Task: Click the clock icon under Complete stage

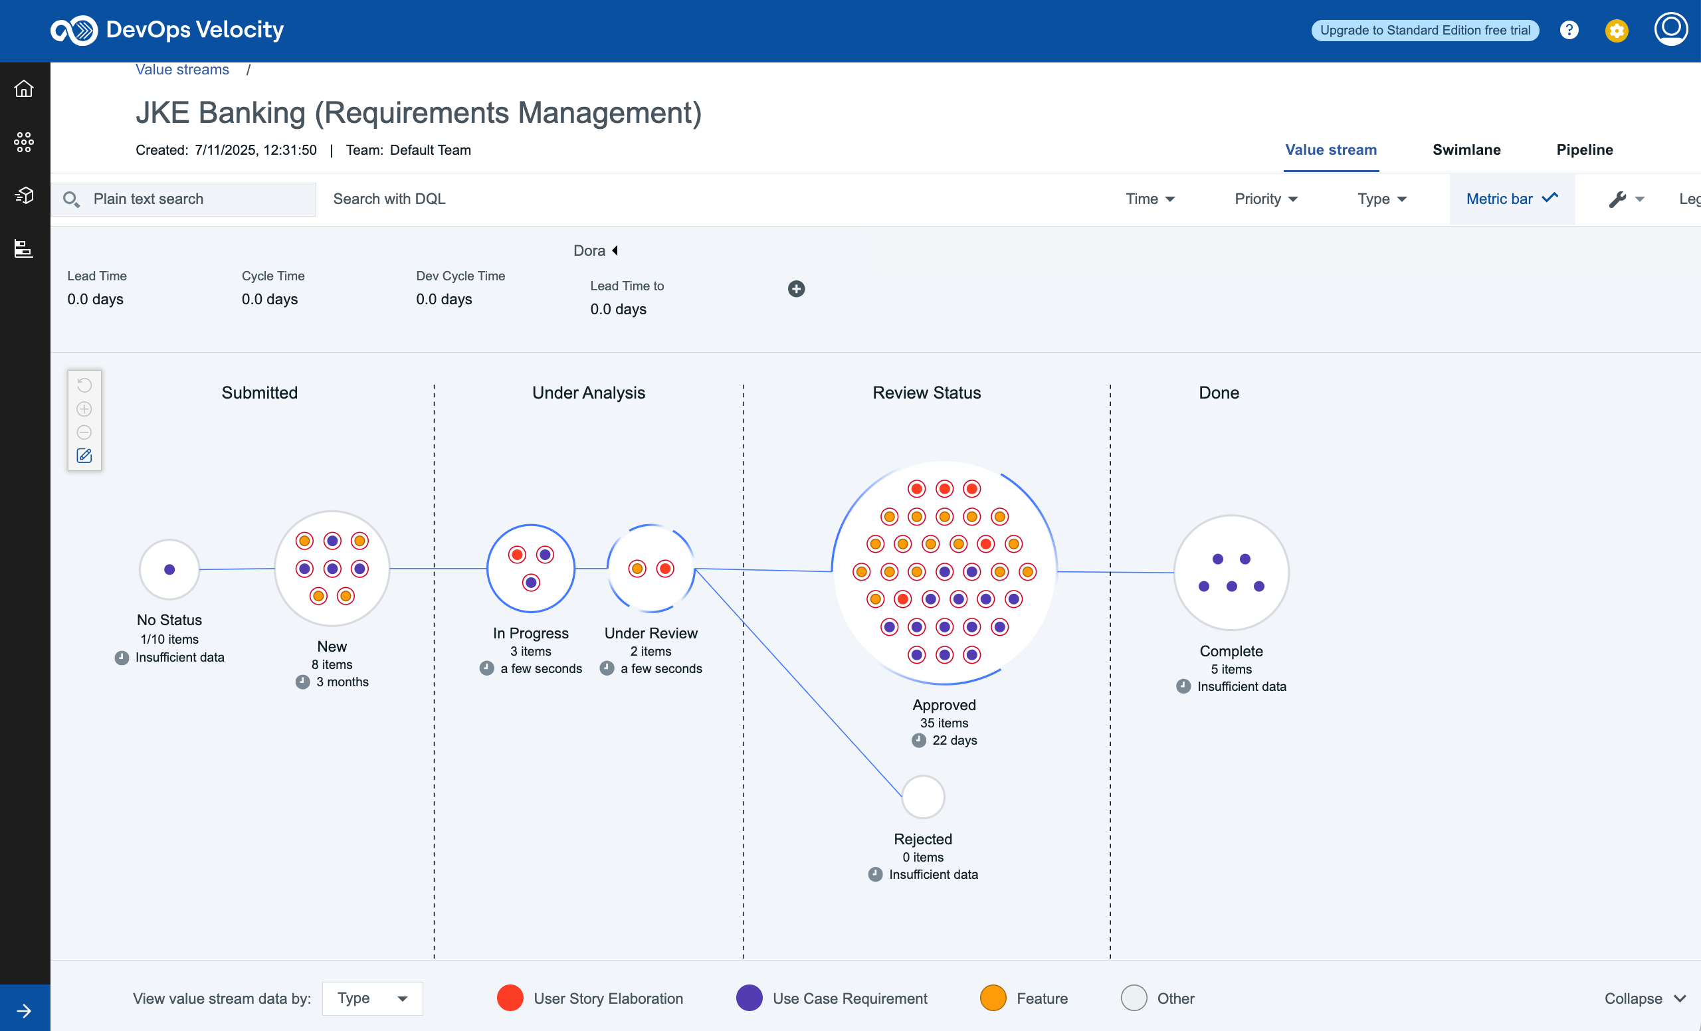Action: [1183, 686]
